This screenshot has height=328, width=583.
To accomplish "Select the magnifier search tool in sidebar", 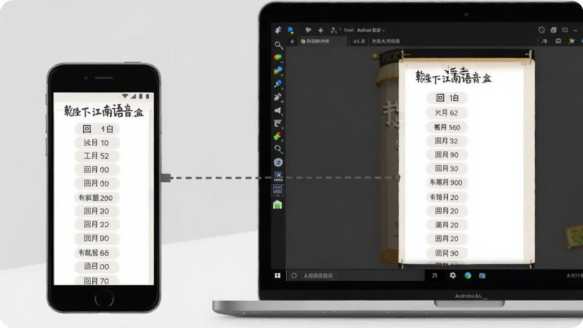I will point(278,45).
